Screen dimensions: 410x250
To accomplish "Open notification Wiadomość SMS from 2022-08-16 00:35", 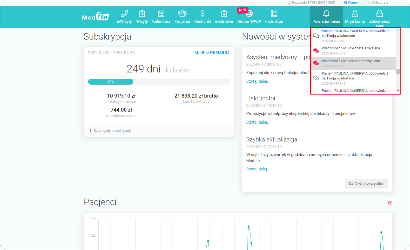I will [353, 51].
